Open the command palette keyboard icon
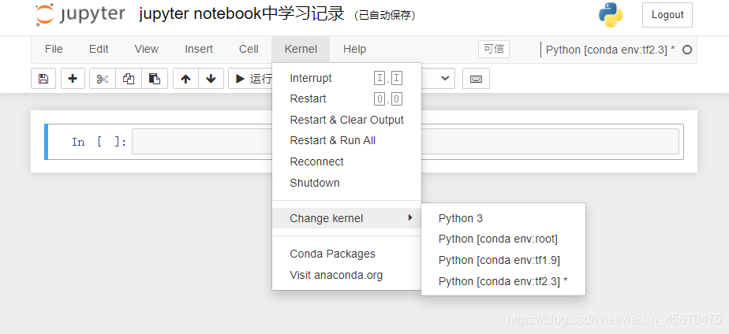Image resolution: width=729 pixels, height=334 pixels. click(x=476, y=79)
